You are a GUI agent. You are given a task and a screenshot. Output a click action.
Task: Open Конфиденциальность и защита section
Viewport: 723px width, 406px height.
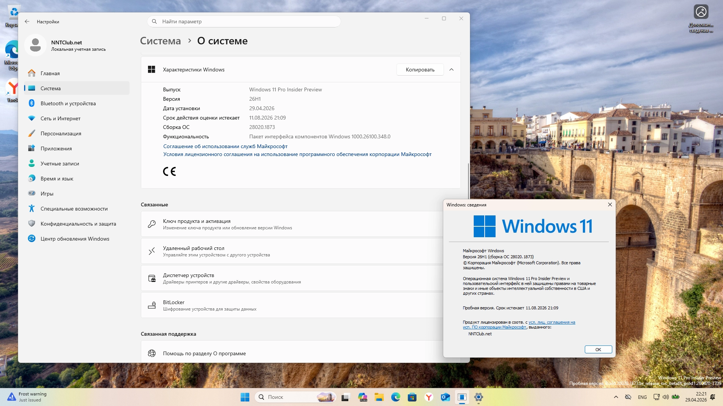[x=78, y=224]
